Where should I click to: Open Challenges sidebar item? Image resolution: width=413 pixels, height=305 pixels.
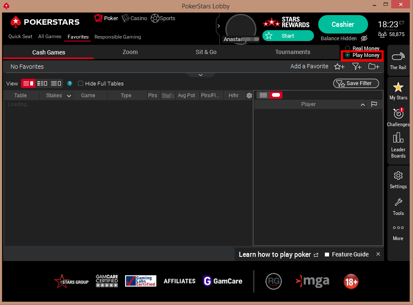[x=398, y=118]
